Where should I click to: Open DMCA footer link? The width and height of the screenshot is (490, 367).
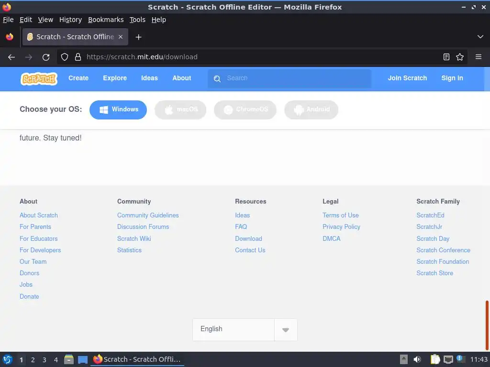332,239
